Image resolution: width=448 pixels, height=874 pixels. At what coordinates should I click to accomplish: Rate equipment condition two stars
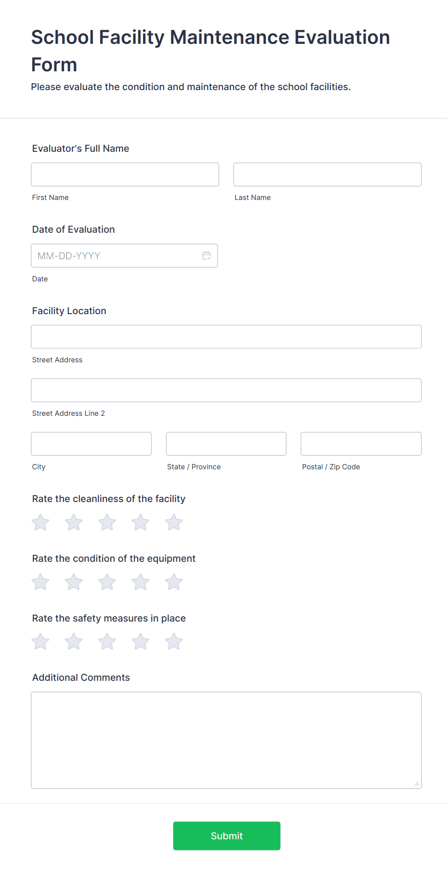[x=74, y=582]
